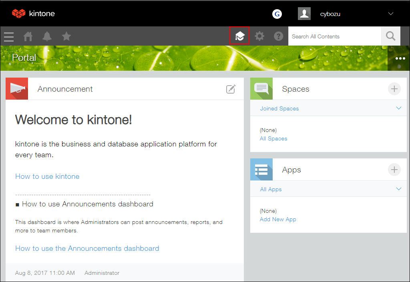The image size is (410, 282).
Task: Edit the Announcement using the pencil icon
Action: coord(231,89)
